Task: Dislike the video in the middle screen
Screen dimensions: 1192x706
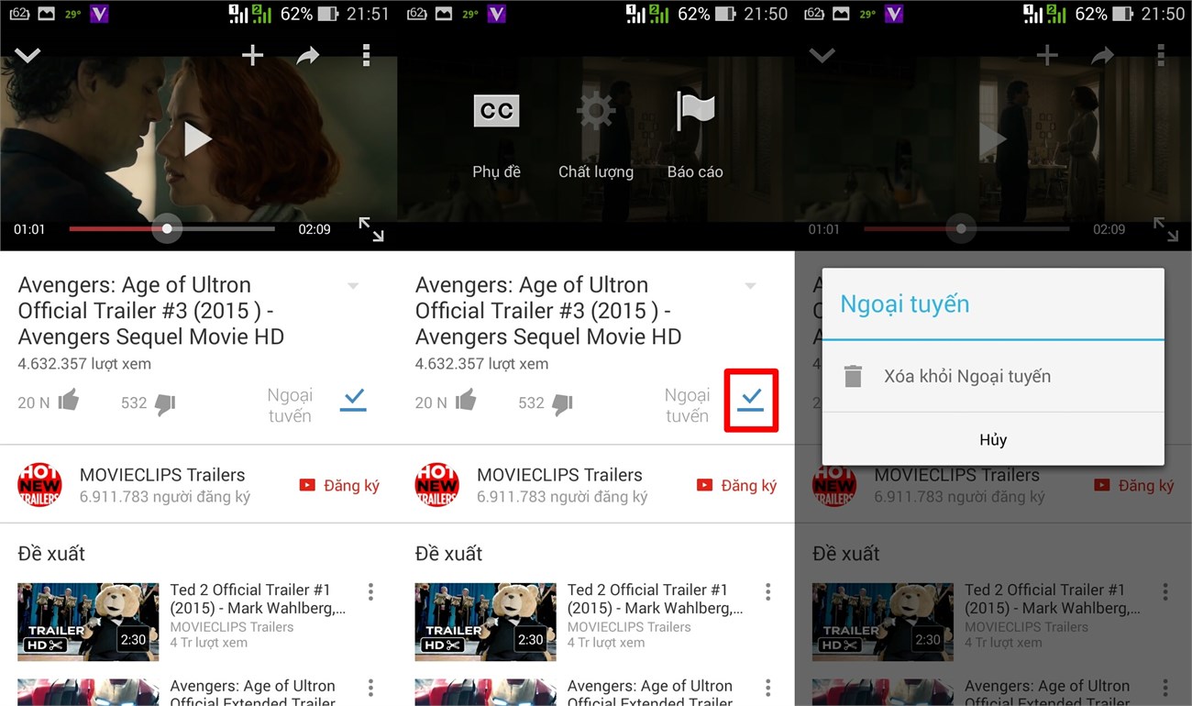Action: tap(562, 403)
